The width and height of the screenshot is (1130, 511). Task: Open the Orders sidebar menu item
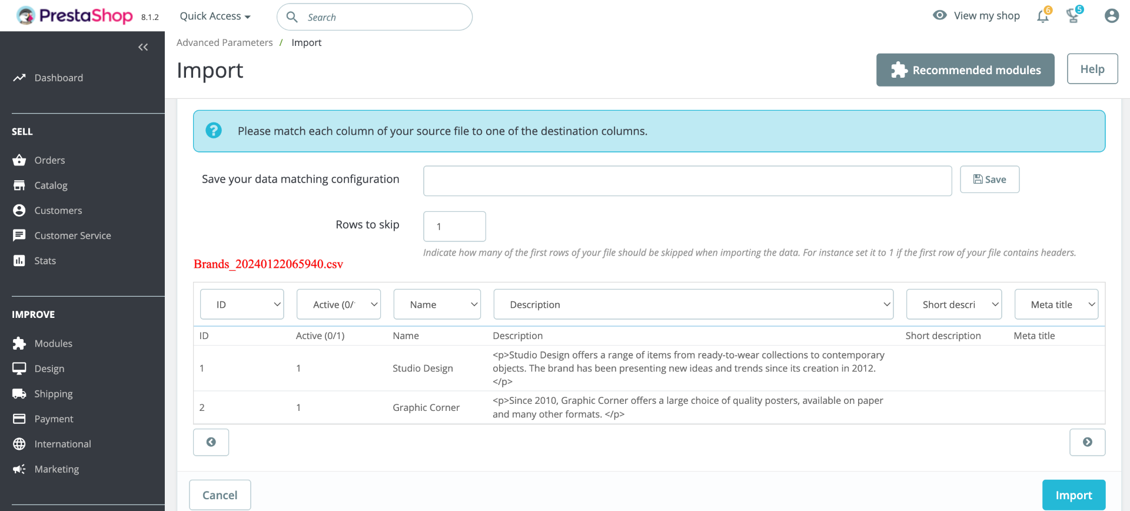coord(49,160)
